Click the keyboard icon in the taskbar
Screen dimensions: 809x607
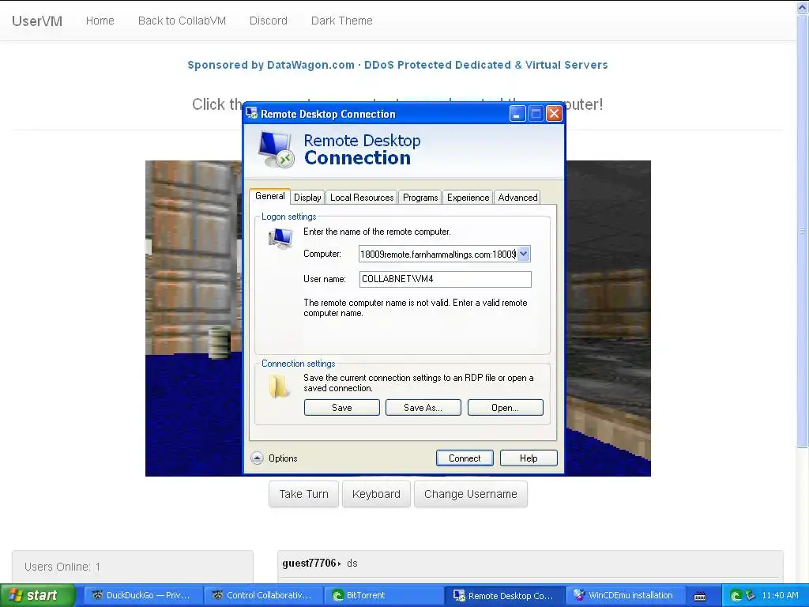[x=700, y=596]
